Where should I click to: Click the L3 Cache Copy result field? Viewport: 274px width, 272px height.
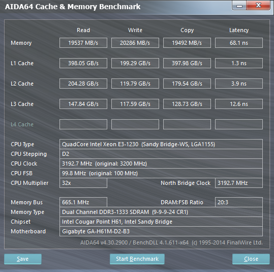coord(187,104)
